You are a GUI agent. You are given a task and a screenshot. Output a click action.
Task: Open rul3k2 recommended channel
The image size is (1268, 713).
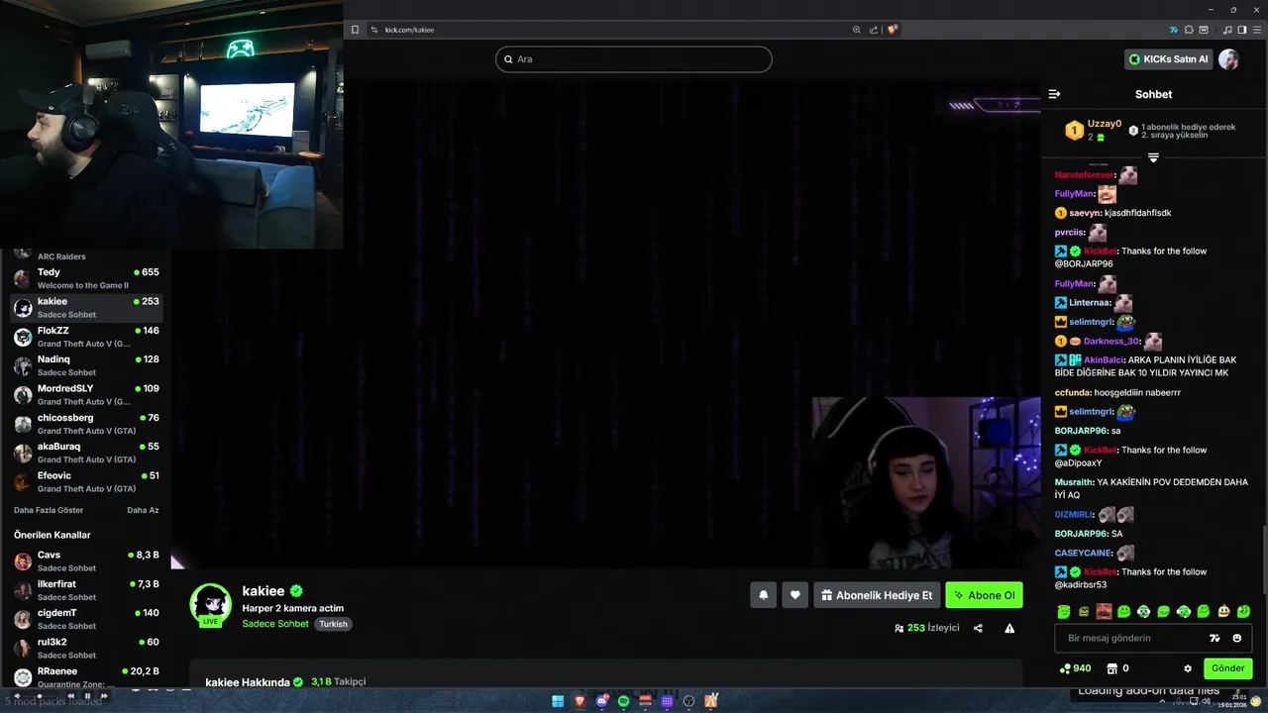[x=87, y=648]
